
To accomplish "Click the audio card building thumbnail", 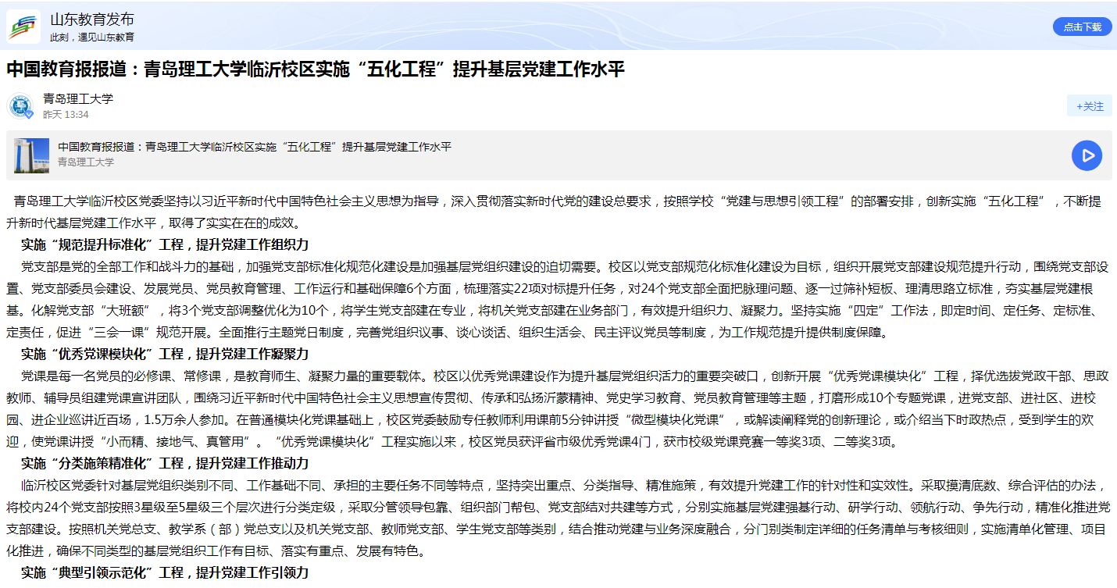I will [x=31, y=155].
